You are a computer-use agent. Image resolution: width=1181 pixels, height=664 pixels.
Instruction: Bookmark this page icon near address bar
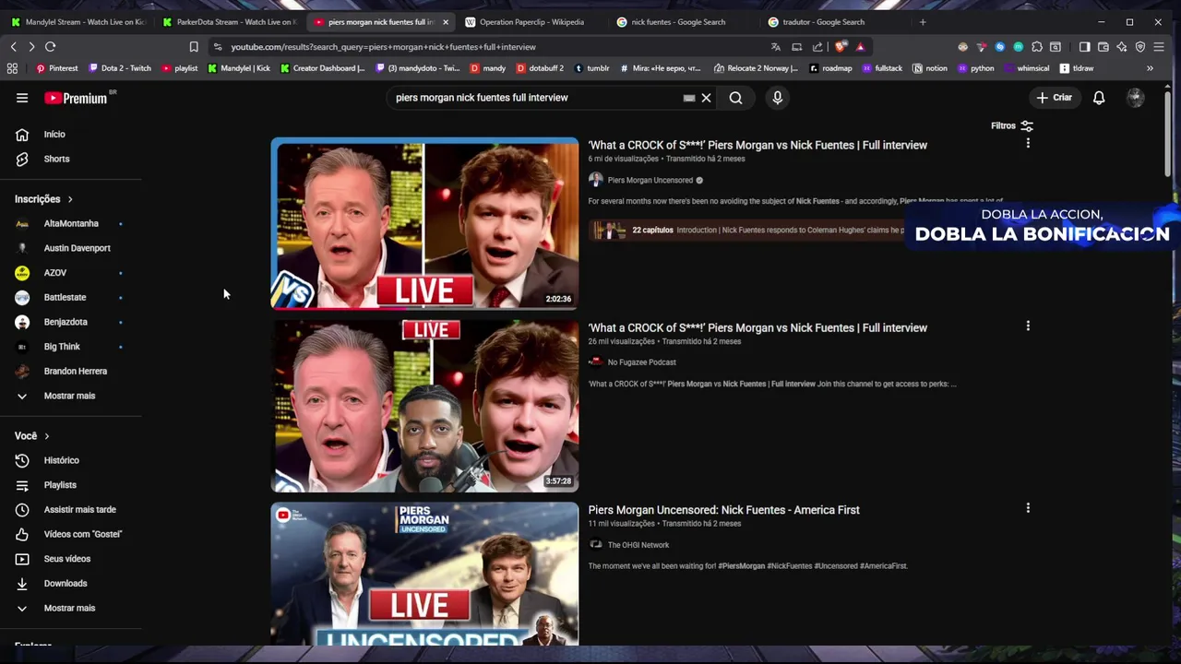point(194,46)
